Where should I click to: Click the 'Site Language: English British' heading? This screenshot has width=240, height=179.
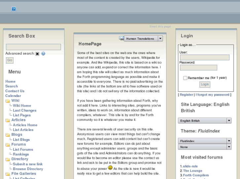pos(205,107)
